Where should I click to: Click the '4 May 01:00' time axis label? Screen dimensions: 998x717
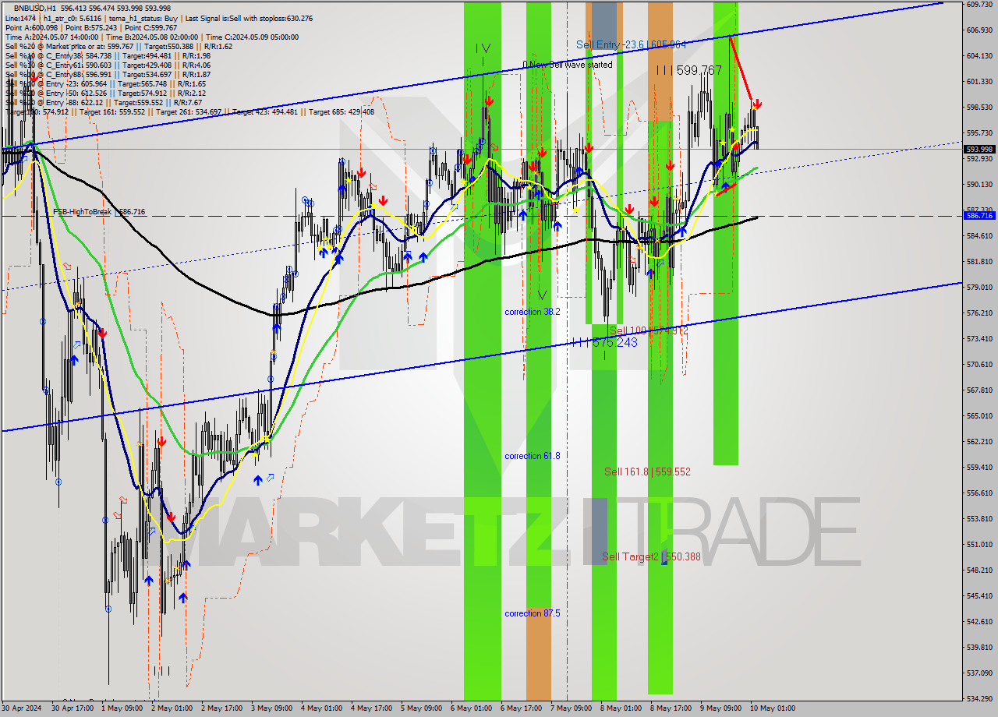pyautogui.click(x=321, y=708)
